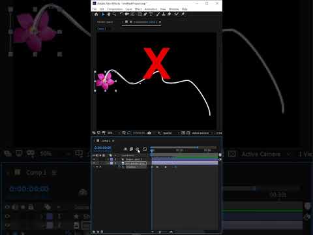
Task: Open the Composition menu
Action: pyautogui.click(x=115, y=9)
